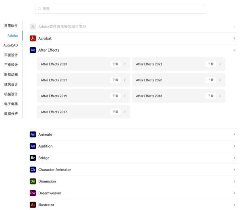Screen dimensions: 242x210
Task: Select 常用软件 in the sidebar
Action: [11, 26]
